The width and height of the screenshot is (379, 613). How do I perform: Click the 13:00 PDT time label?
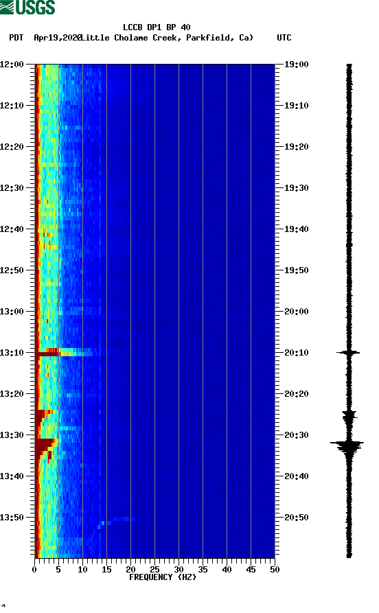pos(12,312)
